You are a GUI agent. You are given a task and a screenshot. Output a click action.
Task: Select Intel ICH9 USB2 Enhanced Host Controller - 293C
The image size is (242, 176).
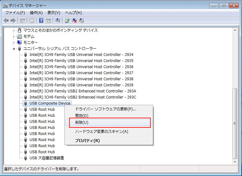tap(83, 97)
